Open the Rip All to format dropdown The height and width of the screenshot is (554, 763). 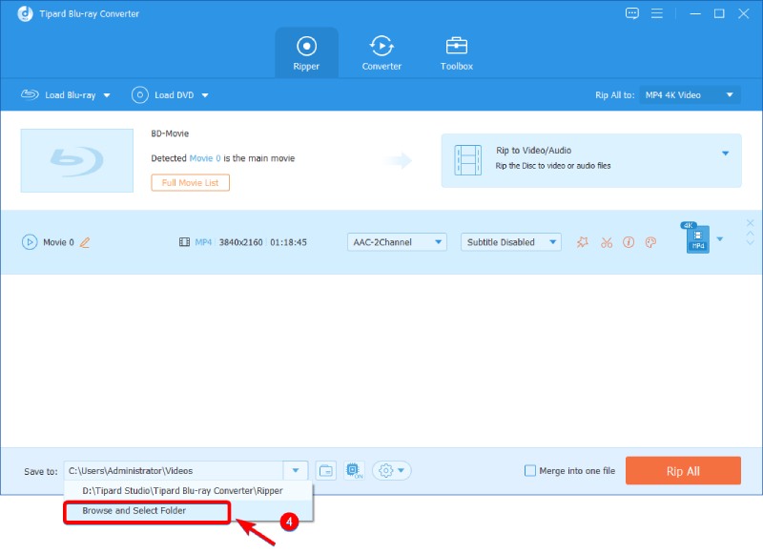point(690,94)
